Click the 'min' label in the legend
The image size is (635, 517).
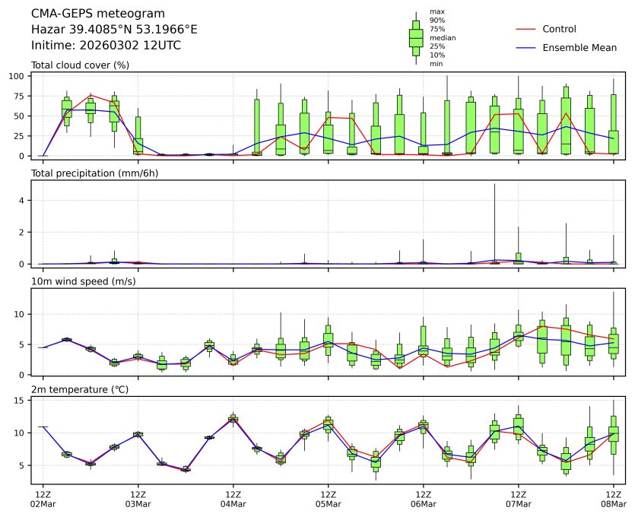436,64
